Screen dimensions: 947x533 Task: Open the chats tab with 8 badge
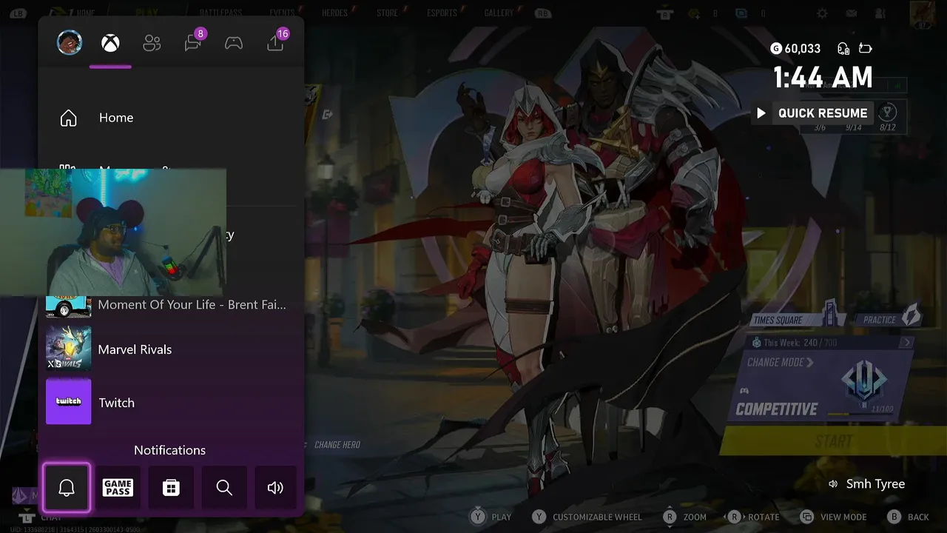194,41
